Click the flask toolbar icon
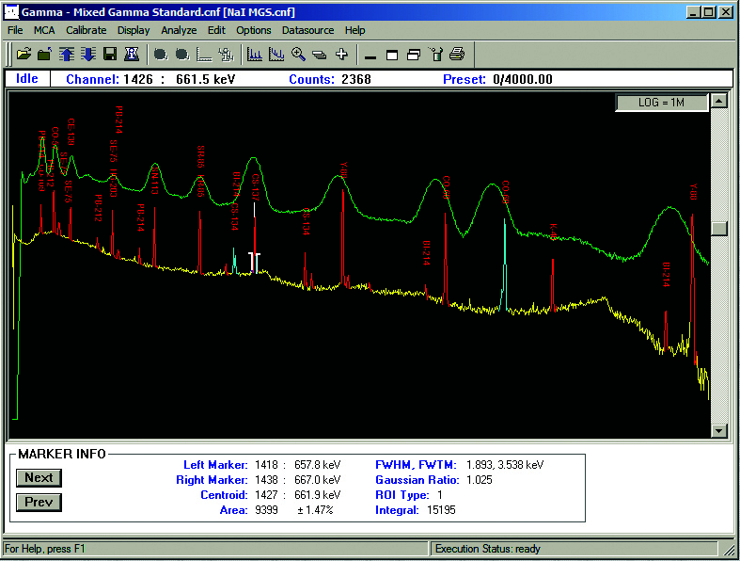 (435, 55)
